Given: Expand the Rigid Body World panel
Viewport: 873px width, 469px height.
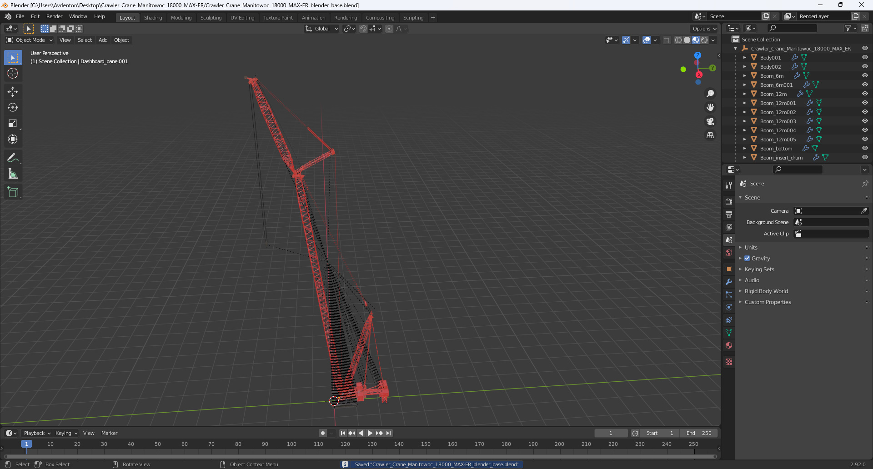Looking at the screenshot, I should [x=766, y=291].
